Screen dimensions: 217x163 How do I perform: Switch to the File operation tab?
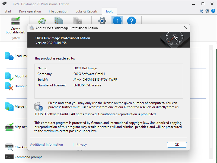click(59, 11)
